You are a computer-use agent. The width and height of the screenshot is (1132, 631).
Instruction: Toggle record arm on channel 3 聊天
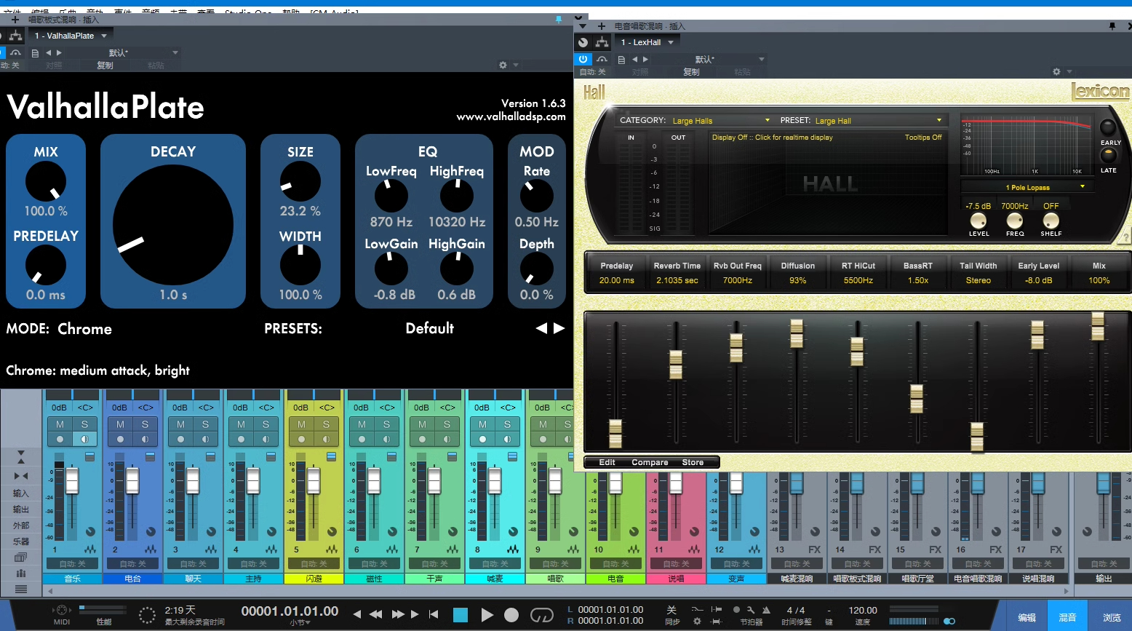tap(180, 439)
